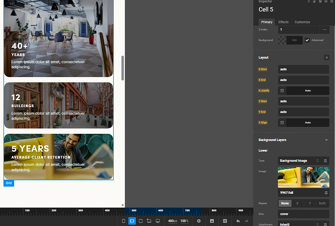This screenshot has width=335, height=226.
Task: Set X Justify to Auto
Action: tap(308, 91)
